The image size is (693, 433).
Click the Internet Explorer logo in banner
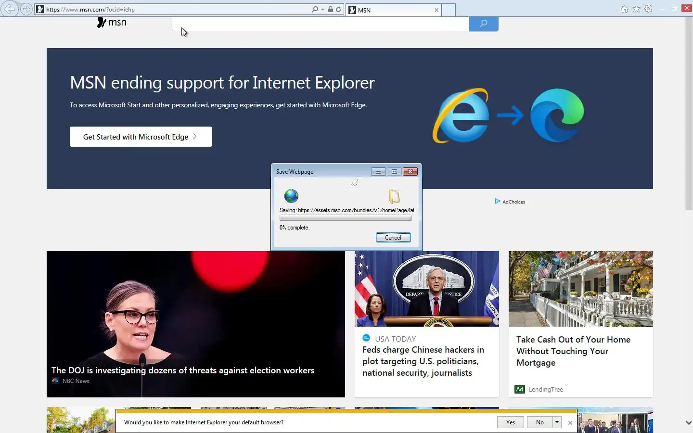(461, 115)
